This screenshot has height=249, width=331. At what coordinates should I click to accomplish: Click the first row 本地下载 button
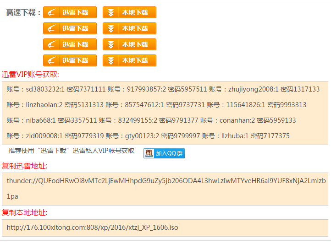tap(129, 12)
